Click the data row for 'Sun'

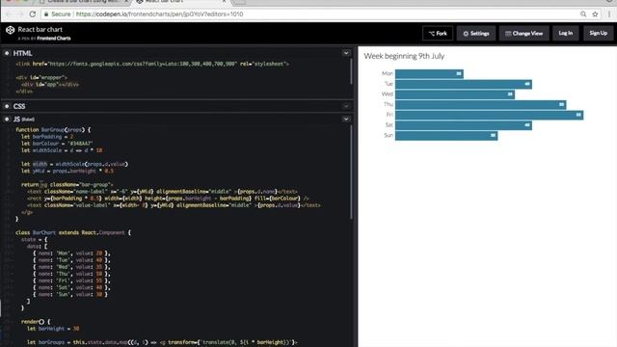point(70,294)
